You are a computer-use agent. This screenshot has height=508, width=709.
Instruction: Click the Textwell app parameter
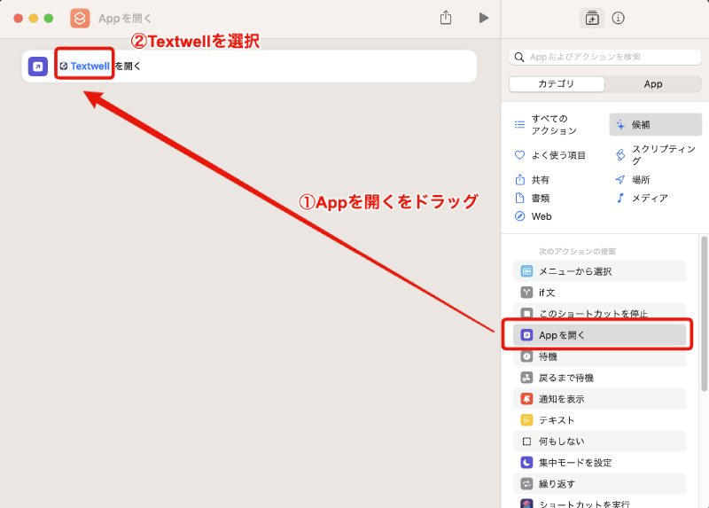click(84, 66)
